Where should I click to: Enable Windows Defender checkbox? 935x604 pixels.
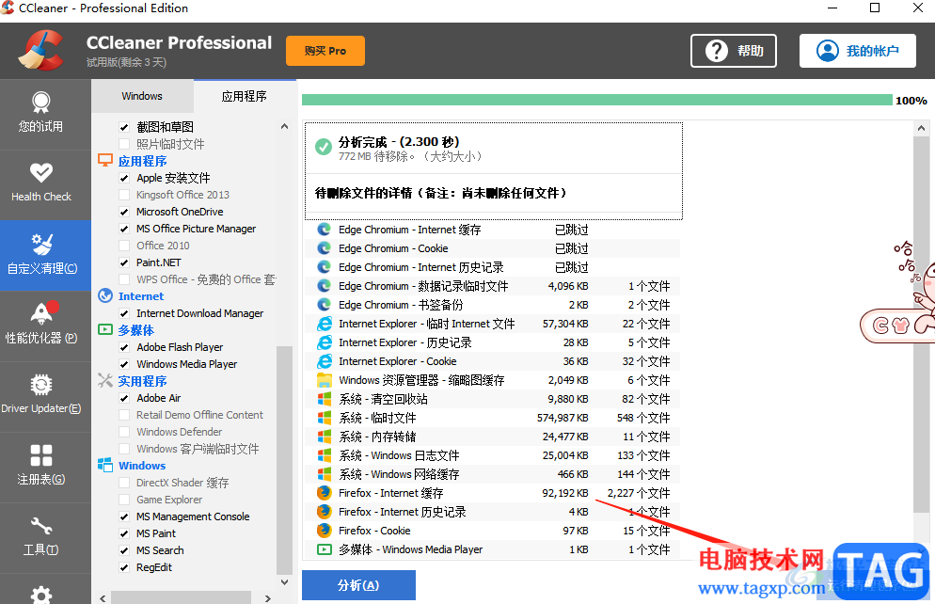point(124,432)
